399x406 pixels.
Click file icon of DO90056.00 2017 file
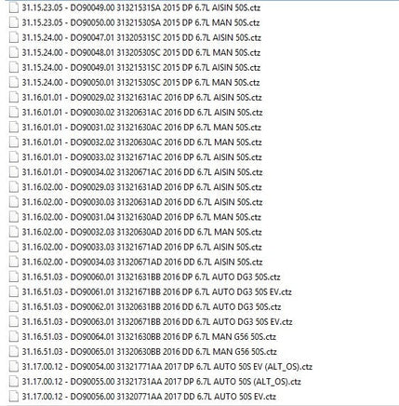pyautogui.click(x=14, y=397)
